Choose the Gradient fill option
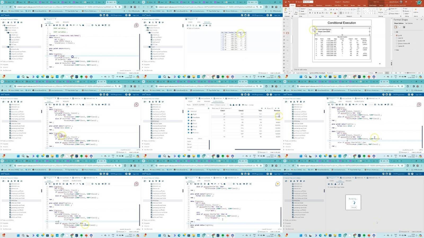The width and height of the screenshot is (424, 238). click(x=397, y=41)
